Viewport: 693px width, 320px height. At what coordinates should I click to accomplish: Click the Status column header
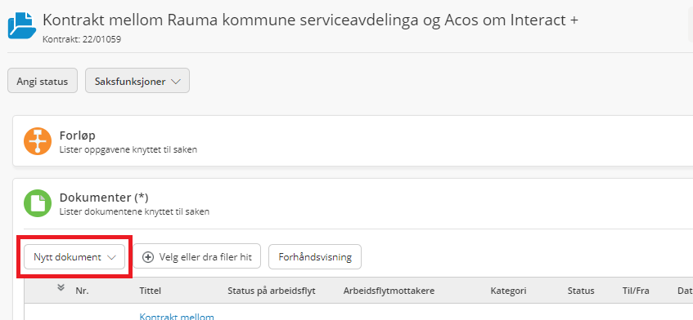[581, 291]
